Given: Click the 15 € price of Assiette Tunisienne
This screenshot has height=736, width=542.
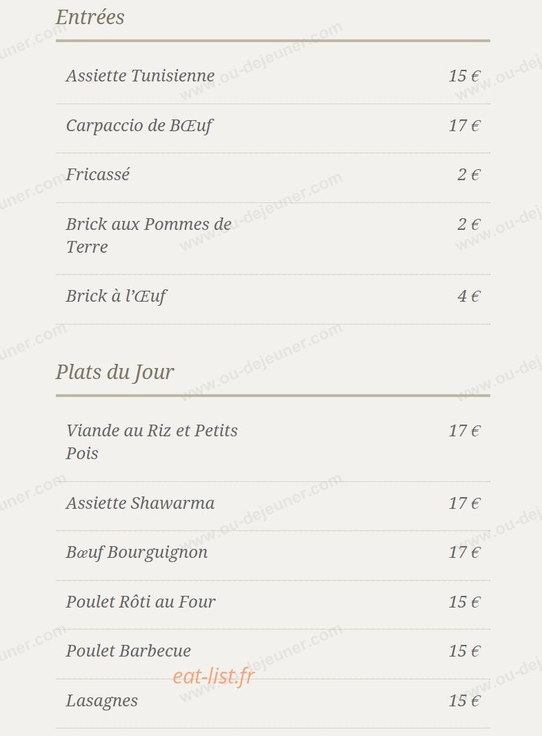Looking at the screenshot, I should pyautogui.click(x=465, y=76).
